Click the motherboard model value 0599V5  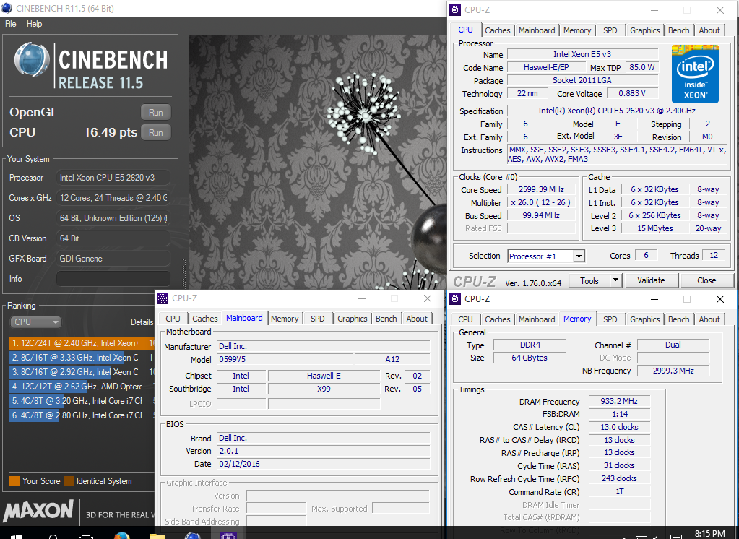click(285, 359)
